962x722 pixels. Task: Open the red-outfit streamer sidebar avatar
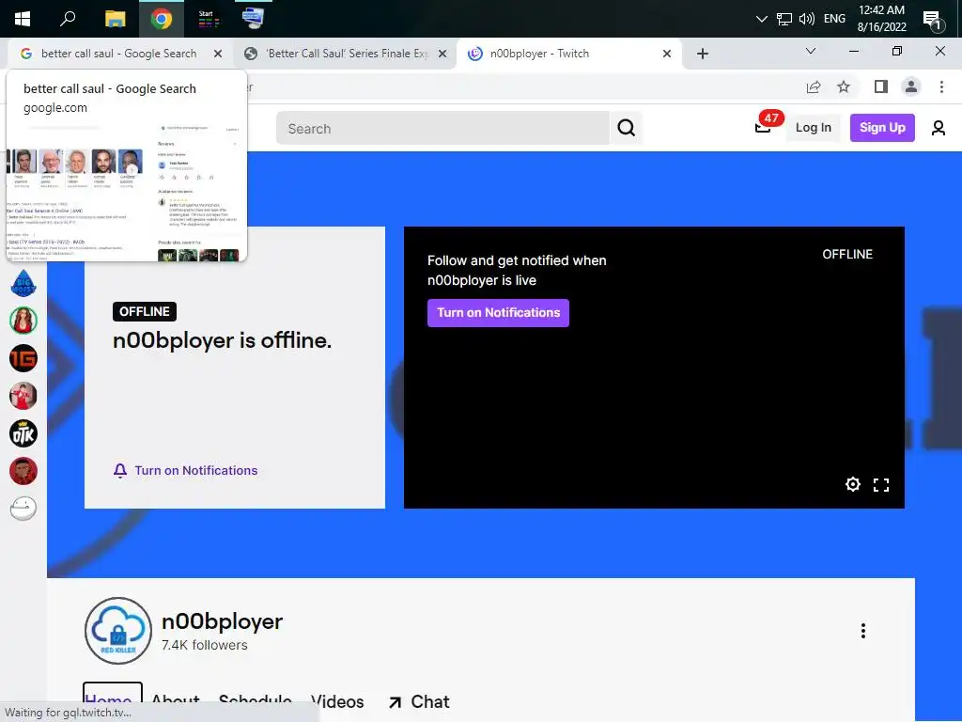[23, 396]
